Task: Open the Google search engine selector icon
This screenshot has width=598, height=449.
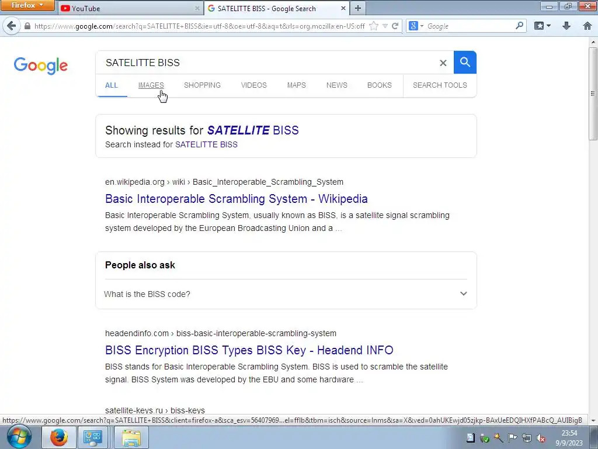Action: [x=416, y=26]
